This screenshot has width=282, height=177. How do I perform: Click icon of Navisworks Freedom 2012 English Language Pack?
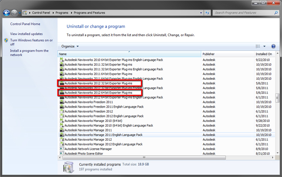pyautogui.click(x=62, y=116)
